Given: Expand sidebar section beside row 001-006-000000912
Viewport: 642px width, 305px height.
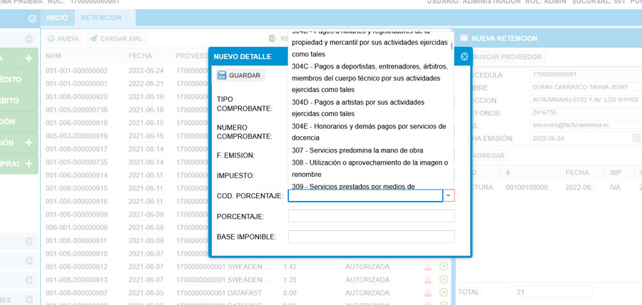Looking at the screenshot, I should coord(29,260).
